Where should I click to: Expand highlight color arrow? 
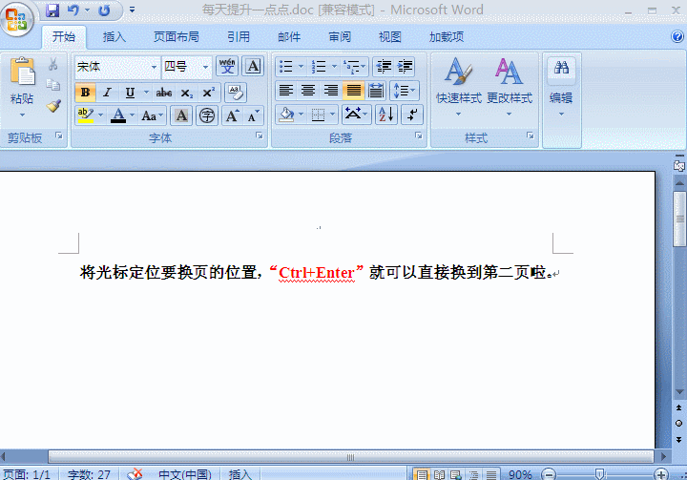pyautogui.click(x=100, y=115)
